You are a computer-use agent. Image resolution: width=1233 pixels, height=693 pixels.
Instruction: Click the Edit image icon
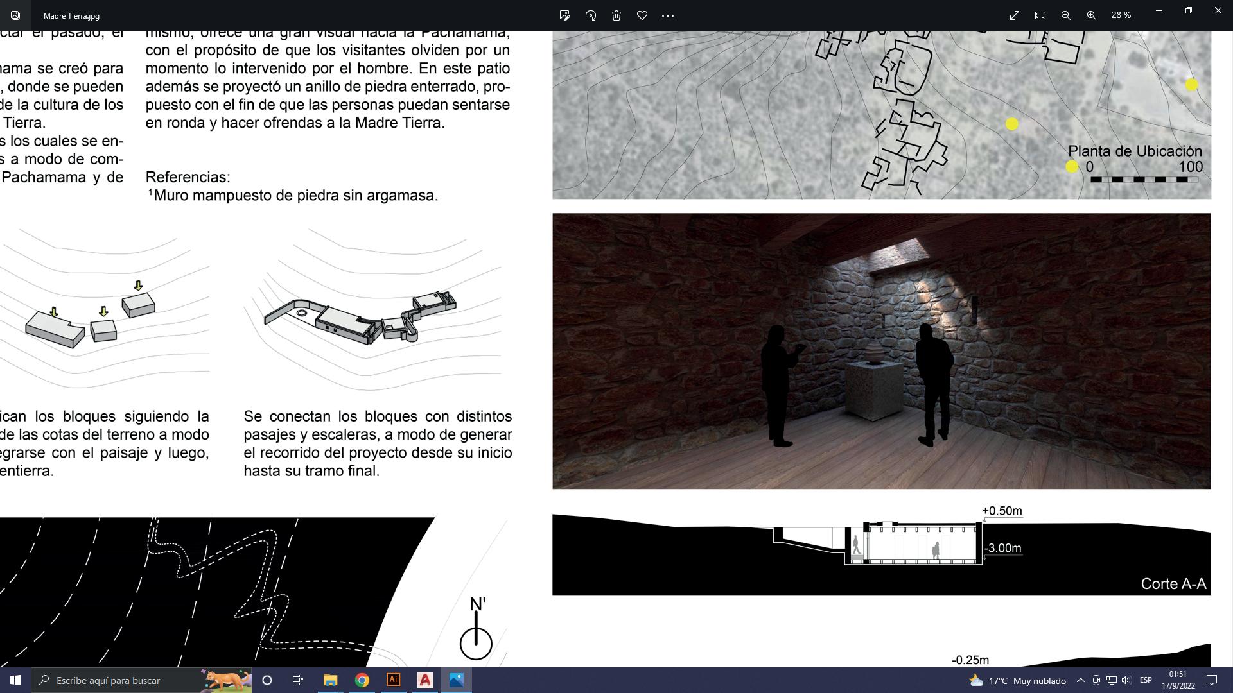pyautogui.click(x=564, y=15)
